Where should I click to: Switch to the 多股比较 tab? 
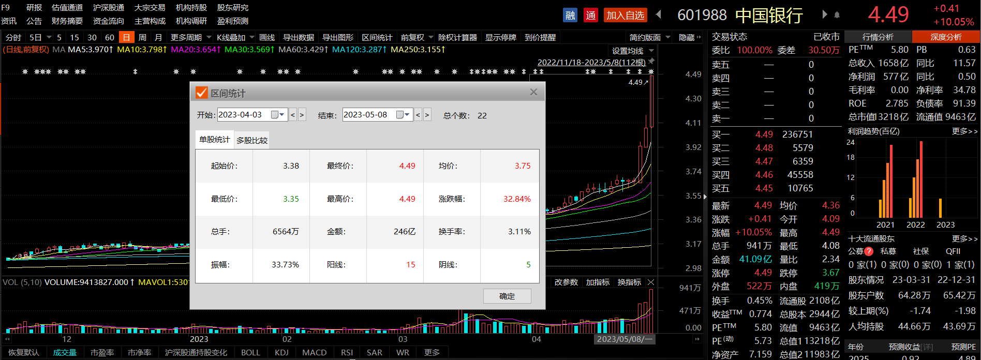(252, 140)
